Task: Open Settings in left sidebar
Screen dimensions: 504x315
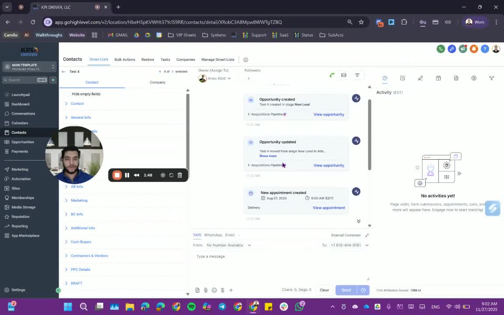Action: 18,290
